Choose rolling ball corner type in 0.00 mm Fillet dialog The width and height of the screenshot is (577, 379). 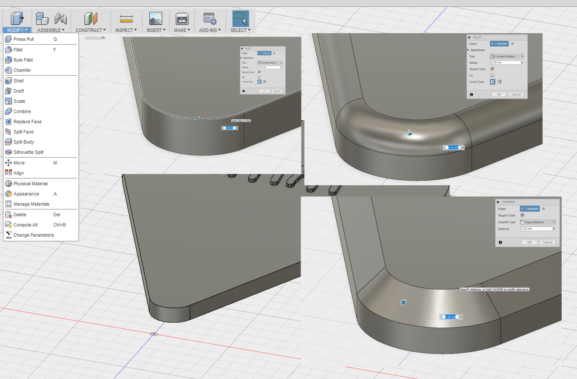[x=259, y=82]
